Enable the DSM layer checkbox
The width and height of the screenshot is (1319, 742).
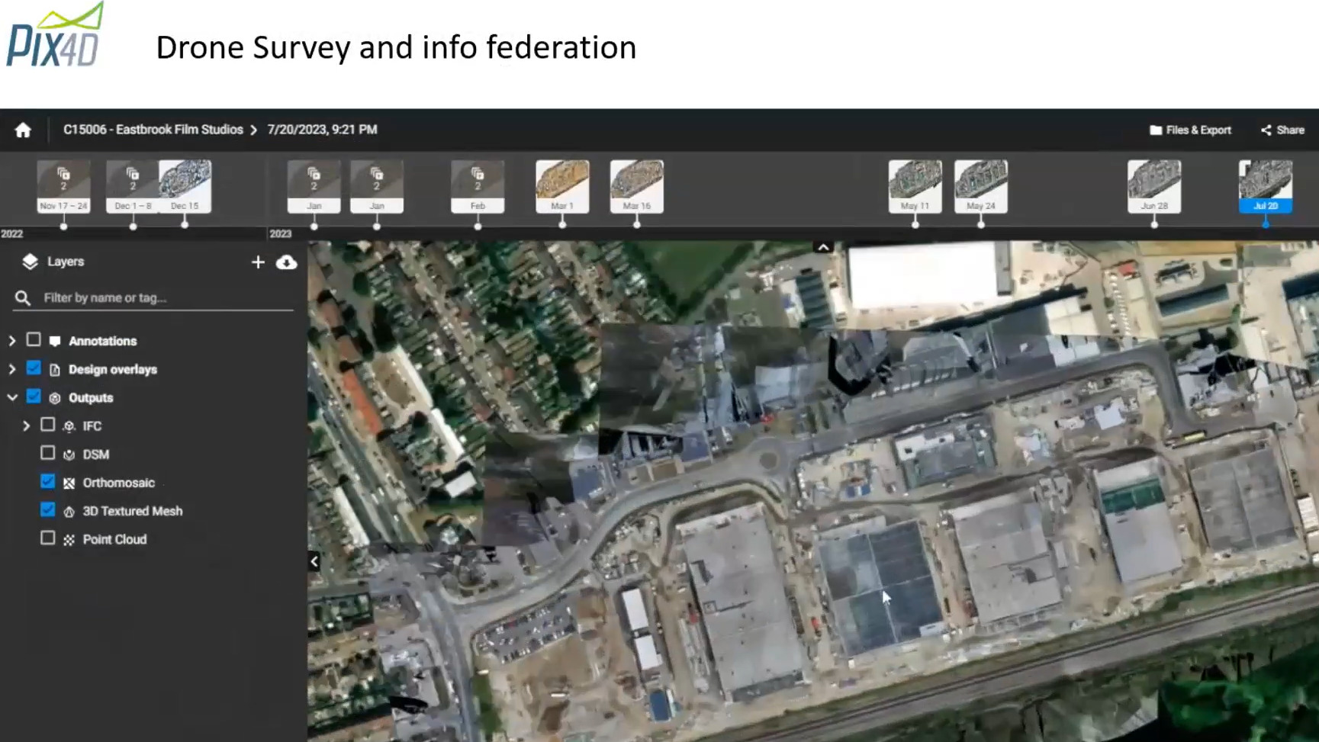[48, 454]
